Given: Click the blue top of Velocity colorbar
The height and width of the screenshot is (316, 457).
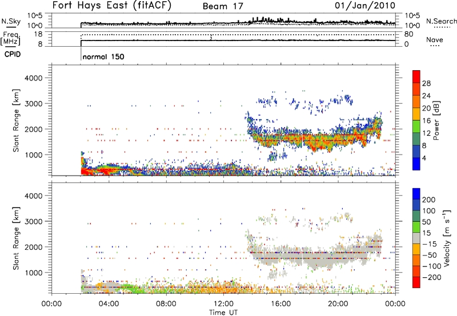Looking at the screenshot, I should coord(416,193).
